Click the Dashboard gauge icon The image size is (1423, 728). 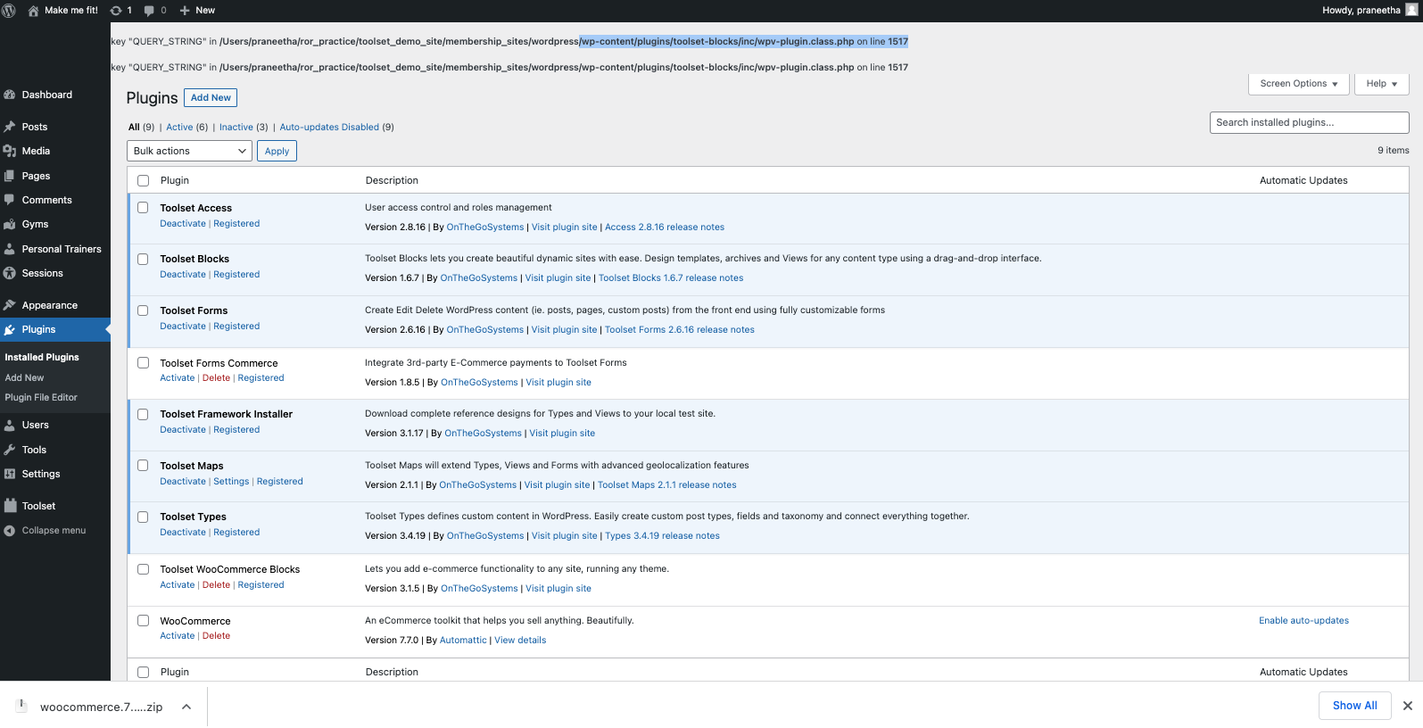pos(10,95)
